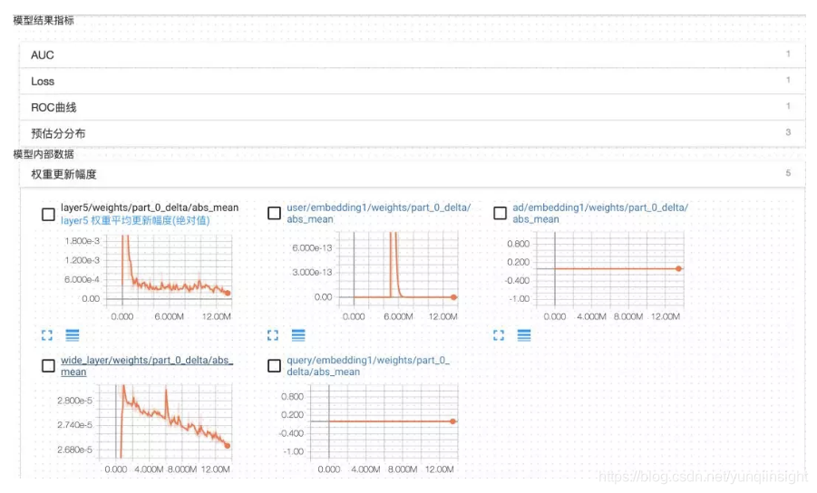
Task: Select the last data point on ad/embedding1 chart
Action: (678, 268)
